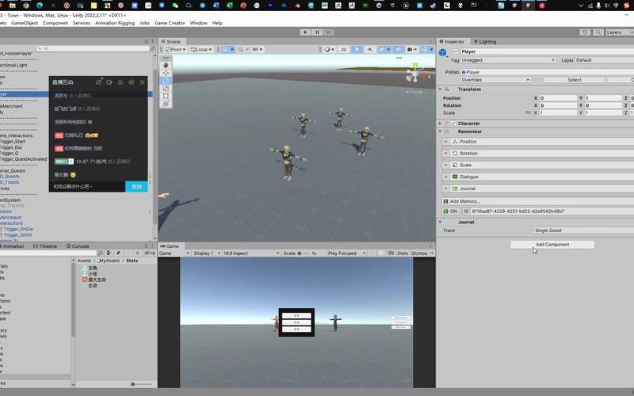634x396 pixels.
Task: Open the Tag Untagged dropdown
Action: click(x=509, y=60)
